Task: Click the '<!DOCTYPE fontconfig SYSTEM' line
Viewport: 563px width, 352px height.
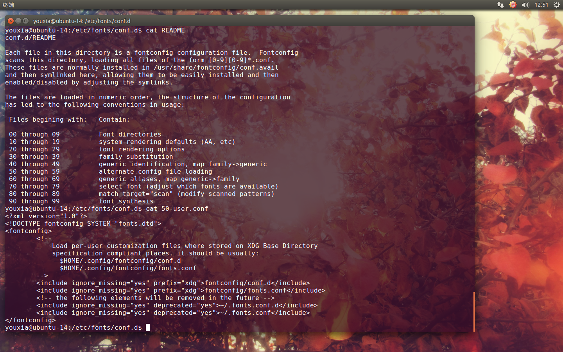Action: point(83,223)
